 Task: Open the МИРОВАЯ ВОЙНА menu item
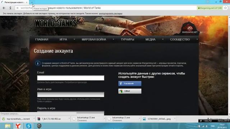click(x=94, y=39)
